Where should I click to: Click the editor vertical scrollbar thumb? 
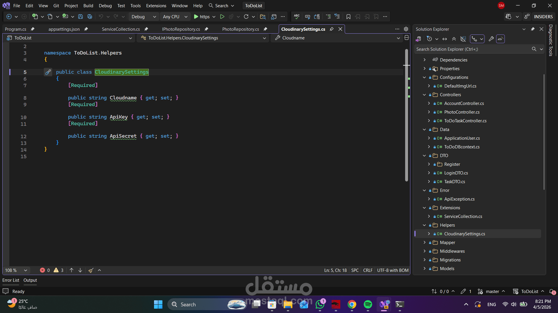pos(406,116)
